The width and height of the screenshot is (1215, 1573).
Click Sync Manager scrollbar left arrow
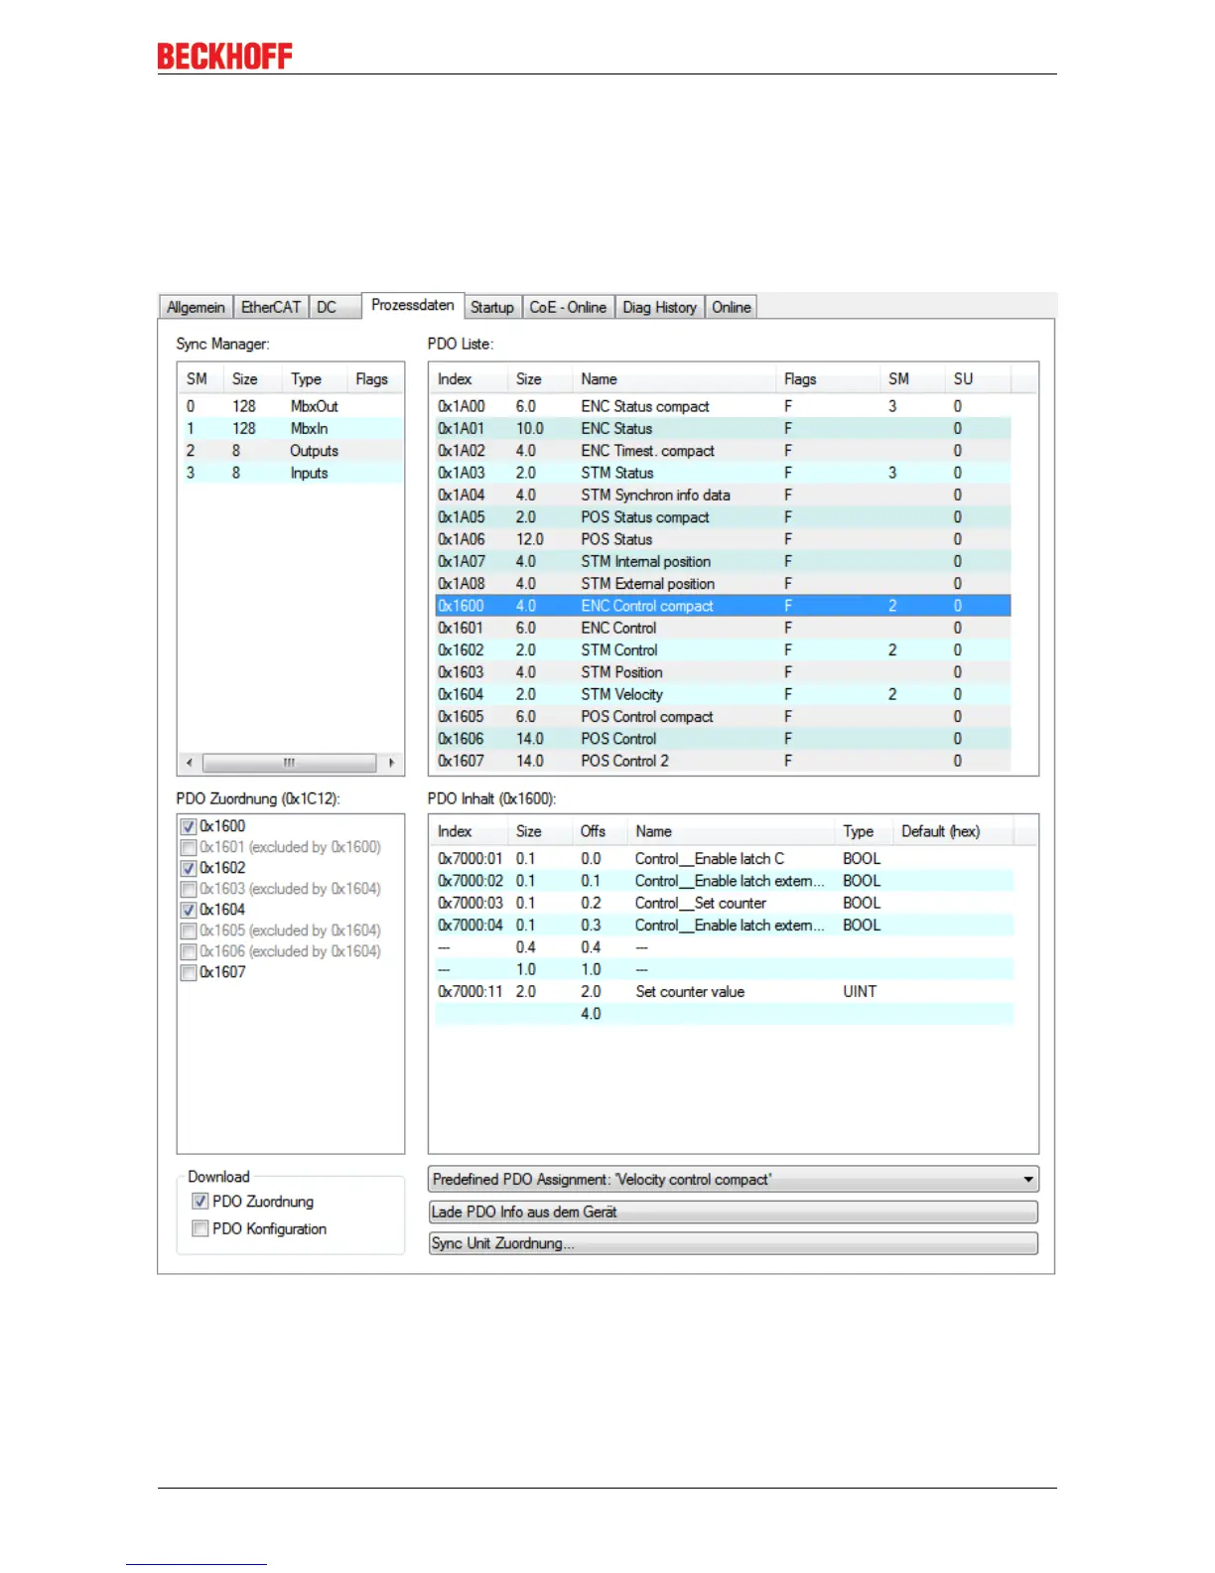pos(190,763)
